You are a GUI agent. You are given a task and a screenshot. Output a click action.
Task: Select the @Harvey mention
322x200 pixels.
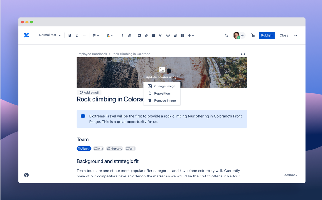(114, 149)
